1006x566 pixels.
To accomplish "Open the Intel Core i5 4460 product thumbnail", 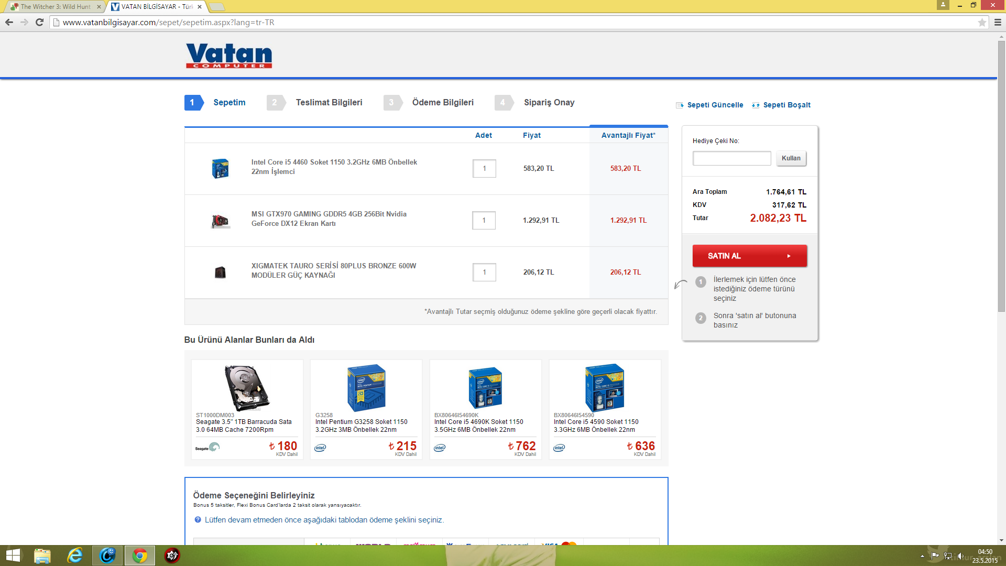I will (x=220, y=169).
